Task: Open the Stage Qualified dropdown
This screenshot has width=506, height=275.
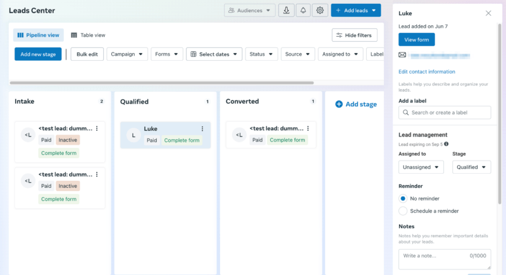Action: 472,167
